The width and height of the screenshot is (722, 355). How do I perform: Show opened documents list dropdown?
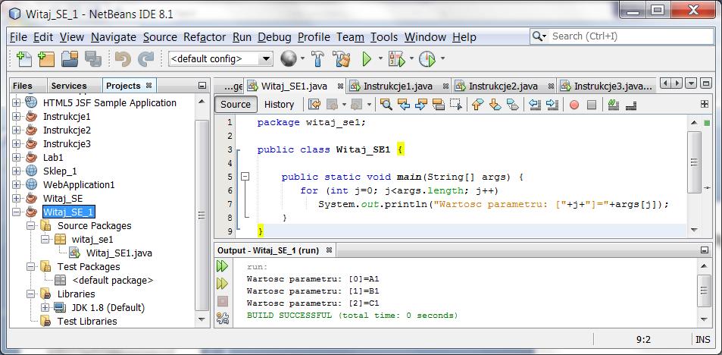[x=691, y=83]
